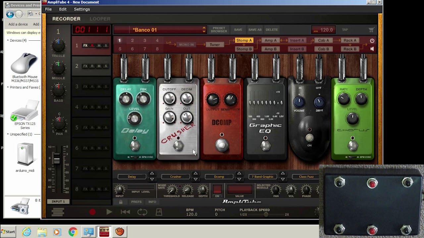Open the *Banco 01 preset dropdown arrows

pos(204,30)
